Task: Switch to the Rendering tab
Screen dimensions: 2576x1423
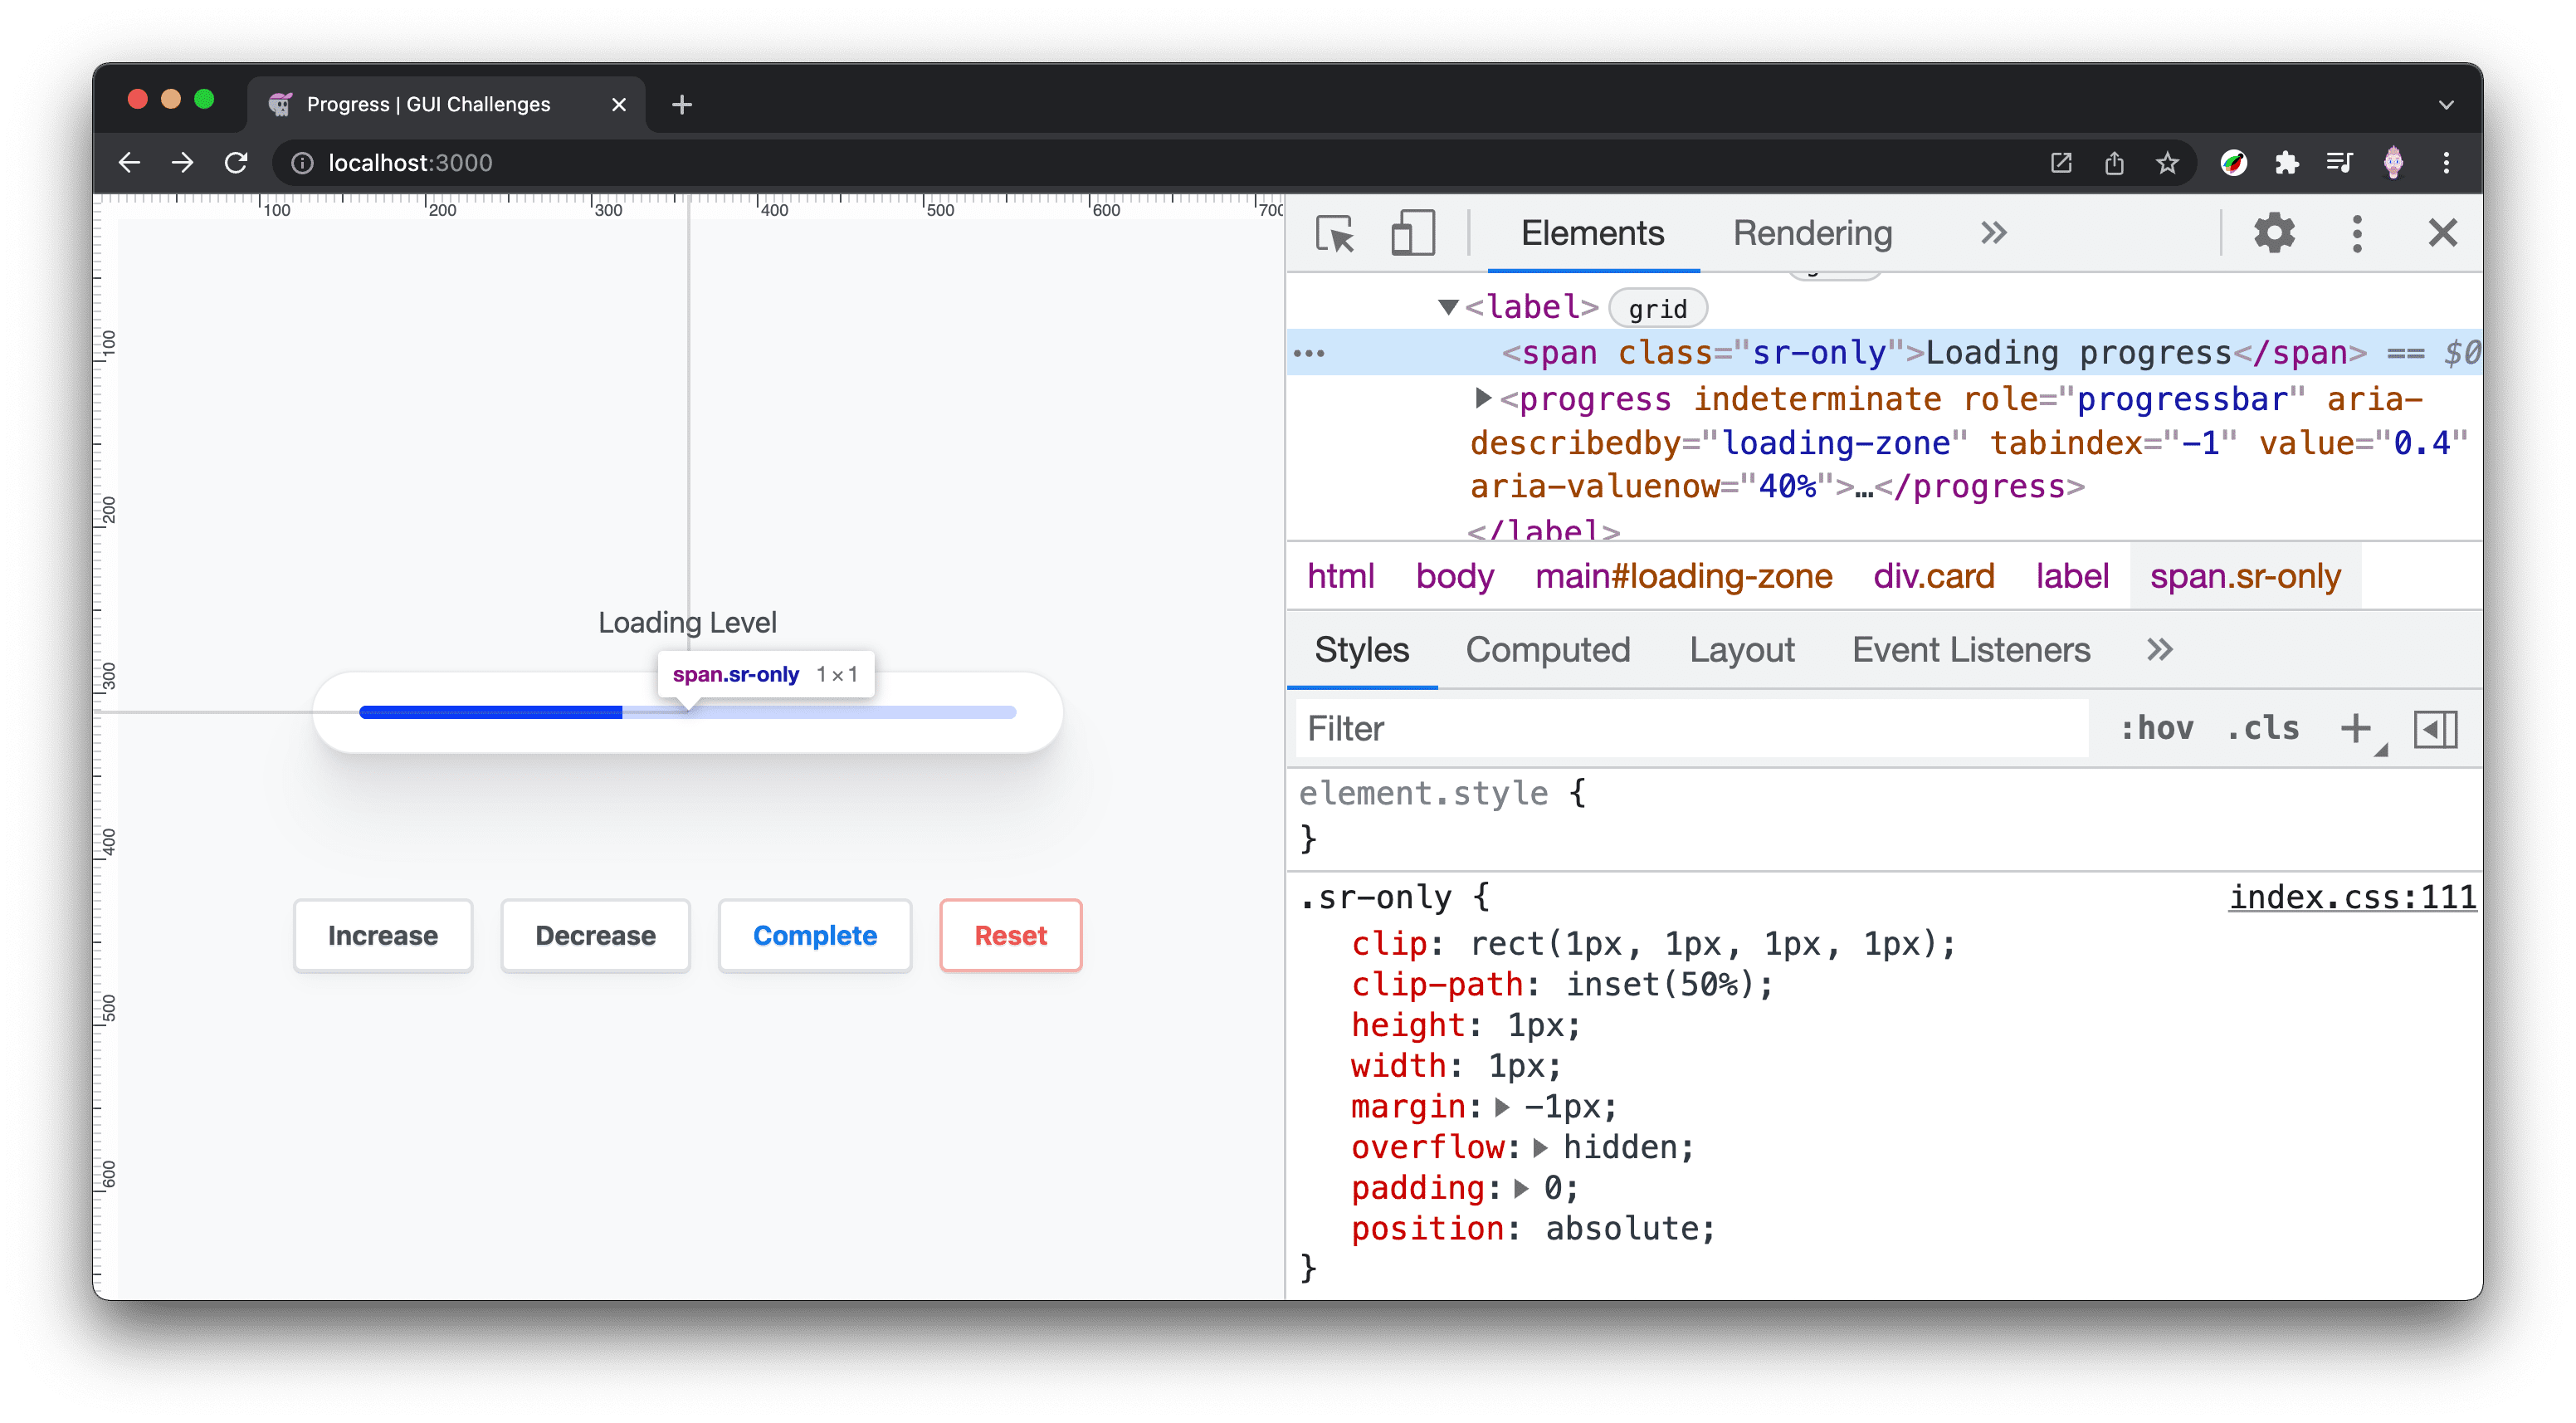Action: [x=1812, y=232]
